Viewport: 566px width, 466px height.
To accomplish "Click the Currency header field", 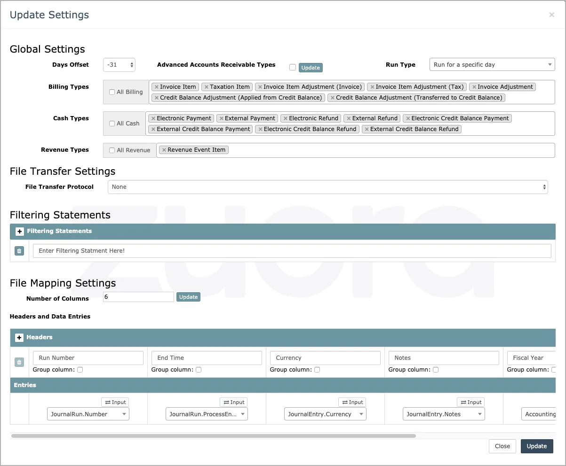I will tap(325, 358).
